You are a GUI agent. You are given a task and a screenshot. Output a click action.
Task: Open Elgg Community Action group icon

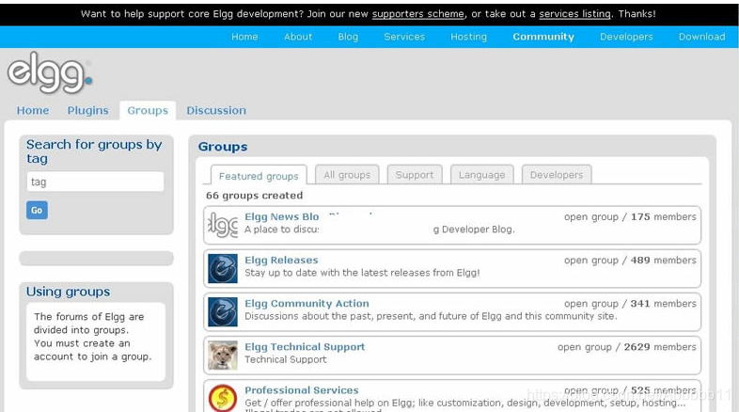coord(223,311)
